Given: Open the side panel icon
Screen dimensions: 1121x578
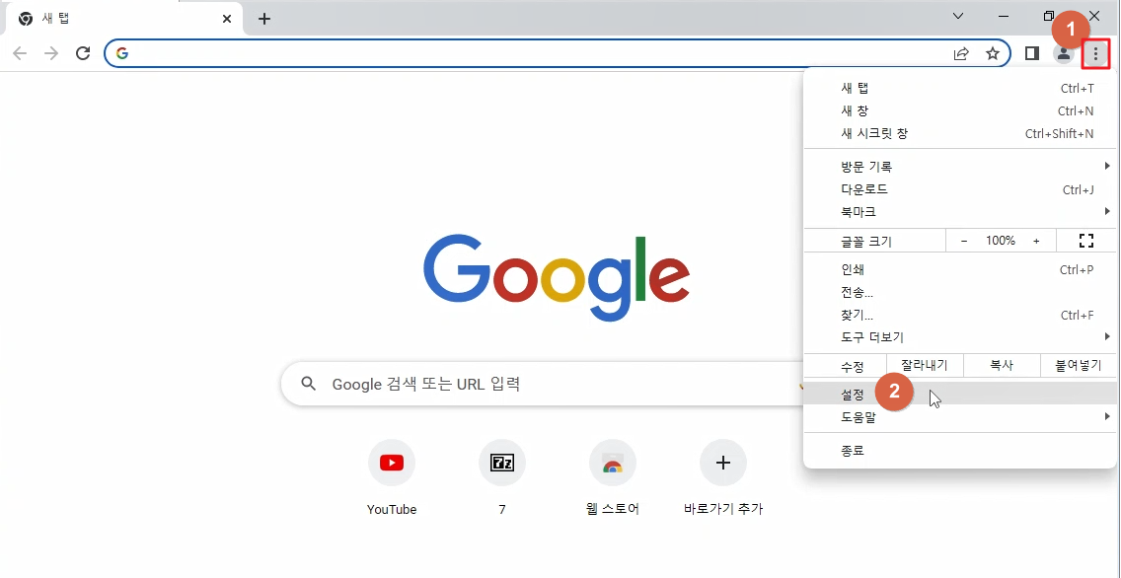Looking at the screenshot, I should coord(1031,53).
